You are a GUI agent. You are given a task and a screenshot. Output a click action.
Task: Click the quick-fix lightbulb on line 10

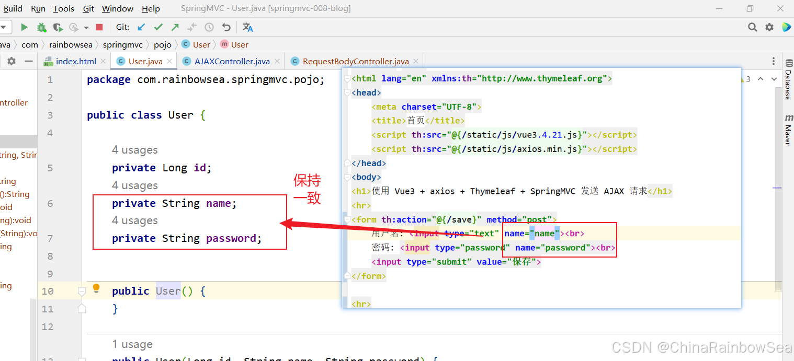pyautogui.click(x=96, y=288)
